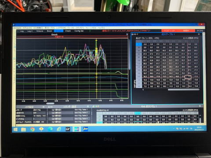Viewport: 211px width, 158px height.
Task: Click the knock graph timeline scrollbar thumb
Action: pyautogui.click(x=50, y=104)
